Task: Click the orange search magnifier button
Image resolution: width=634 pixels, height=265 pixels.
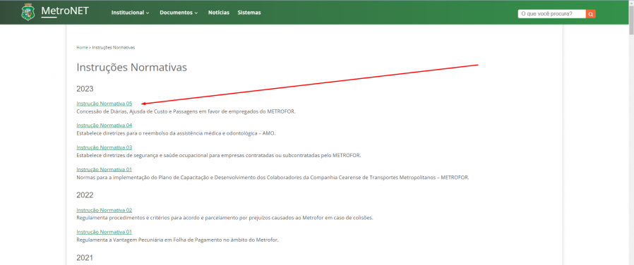Action: (x=591, y=14)
